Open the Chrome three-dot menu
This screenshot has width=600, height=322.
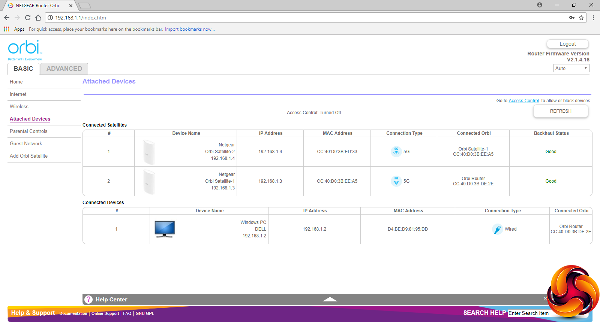593,18
